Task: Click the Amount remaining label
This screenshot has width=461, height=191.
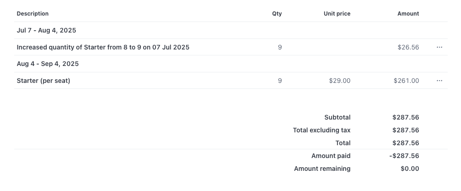Action: click(322, 169)
